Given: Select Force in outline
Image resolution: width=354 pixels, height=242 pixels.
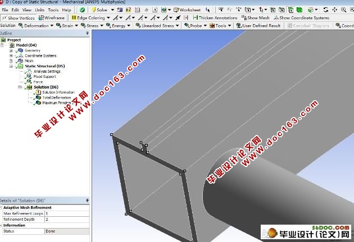Looking at the screenshot, I should (x=38, y=82).
